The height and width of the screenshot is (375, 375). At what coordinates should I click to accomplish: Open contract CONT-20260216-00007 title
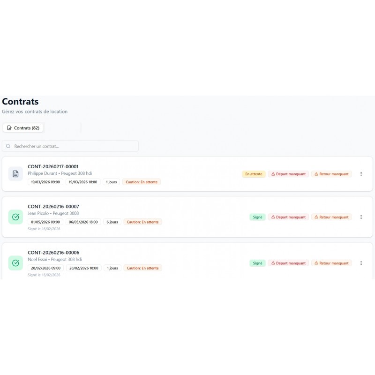[53, 206]
